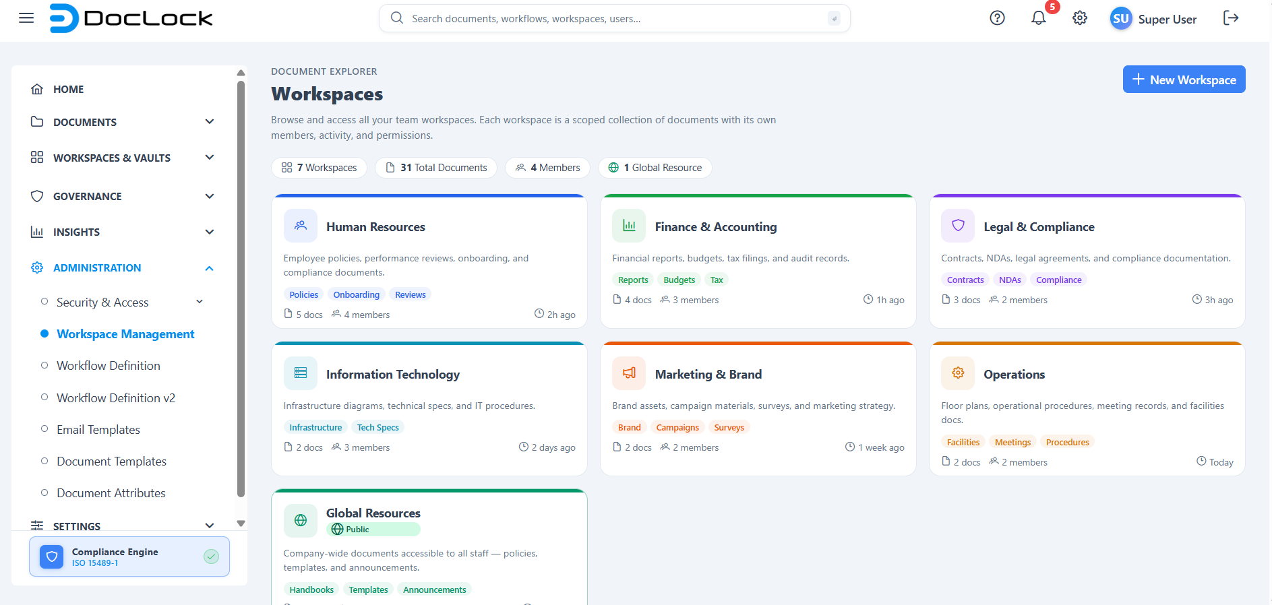Click the Home house icon
Screen dimensions: 1272x605
37,89
